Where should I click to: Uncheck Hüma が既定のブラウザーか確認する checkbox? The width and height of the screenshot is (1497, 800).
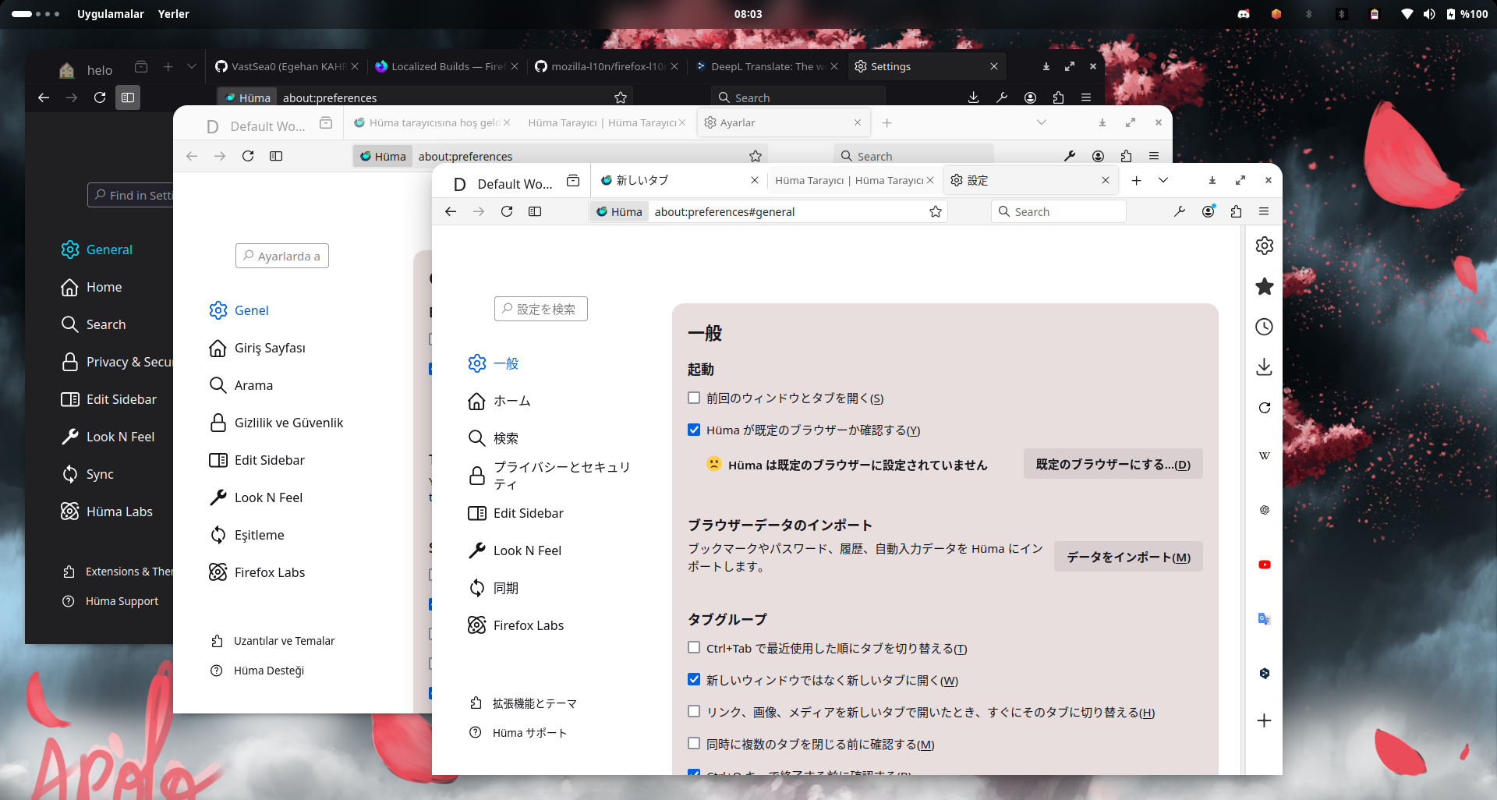pos(694,430)
